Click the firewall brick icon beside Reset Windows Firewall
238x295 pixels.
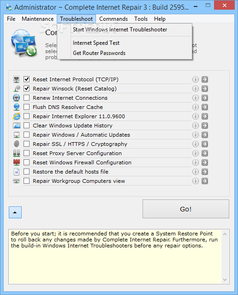click(x=17, y=163)
